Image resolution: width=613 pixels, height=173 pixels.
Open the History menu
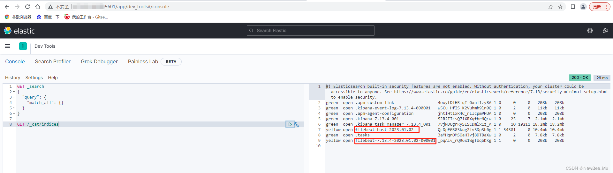(x=12, y=78)
